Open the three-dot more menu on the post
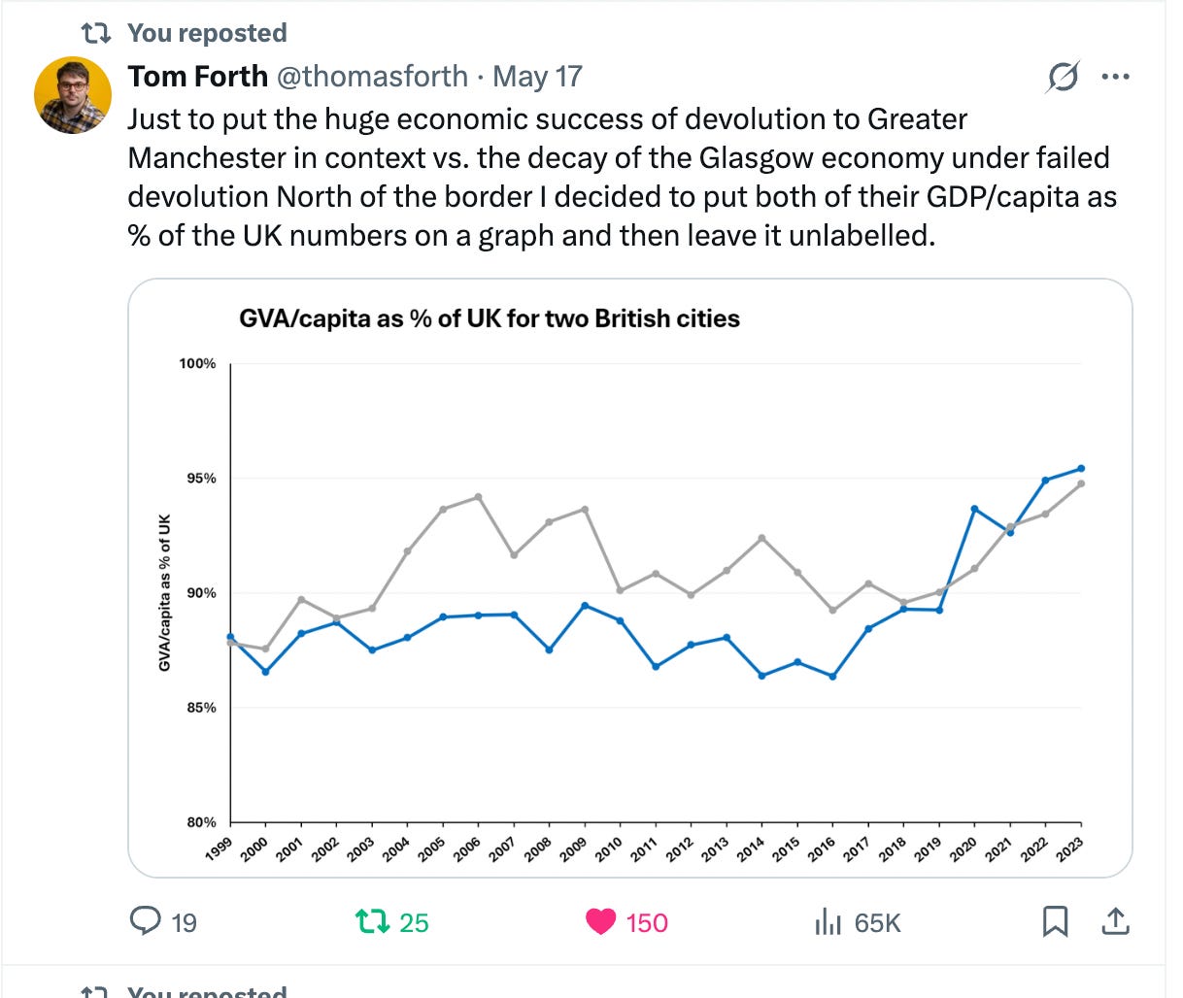The height and width of the screenshot is (998, 1183). [x=1115, y=77]
